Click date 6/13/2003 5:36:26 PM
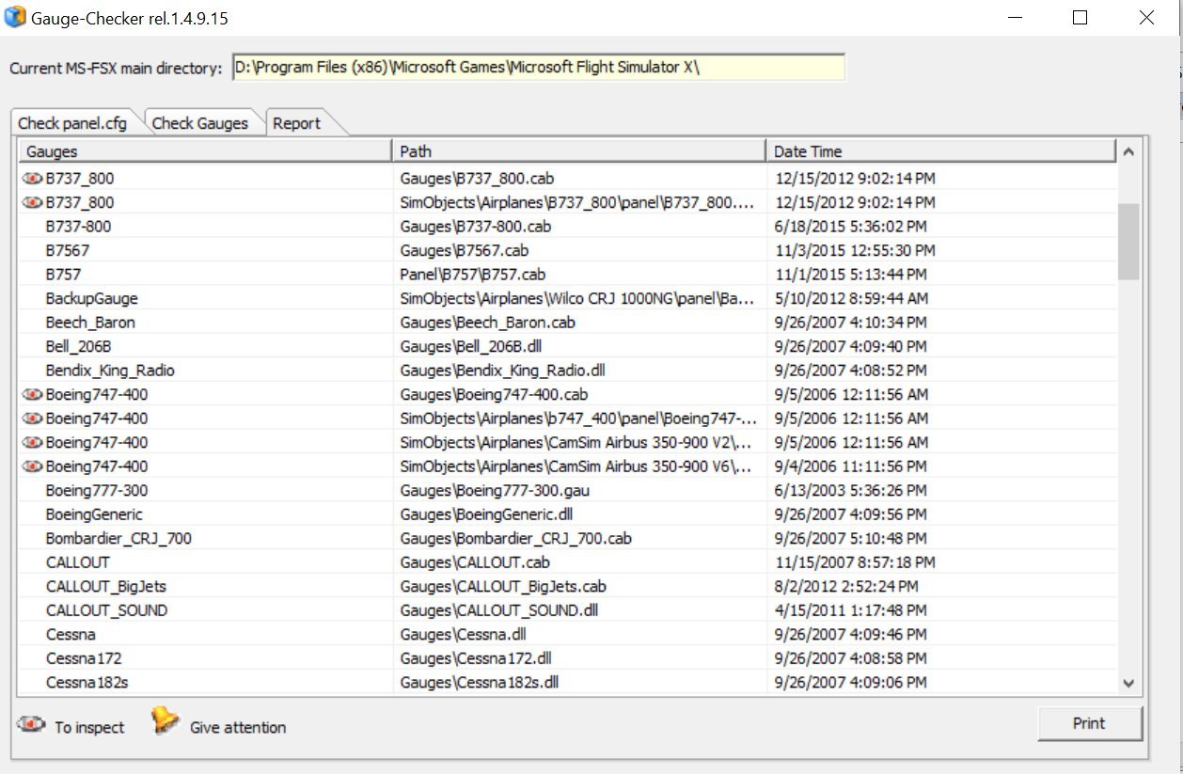1183x774 pixels. [x=851, y=490]
